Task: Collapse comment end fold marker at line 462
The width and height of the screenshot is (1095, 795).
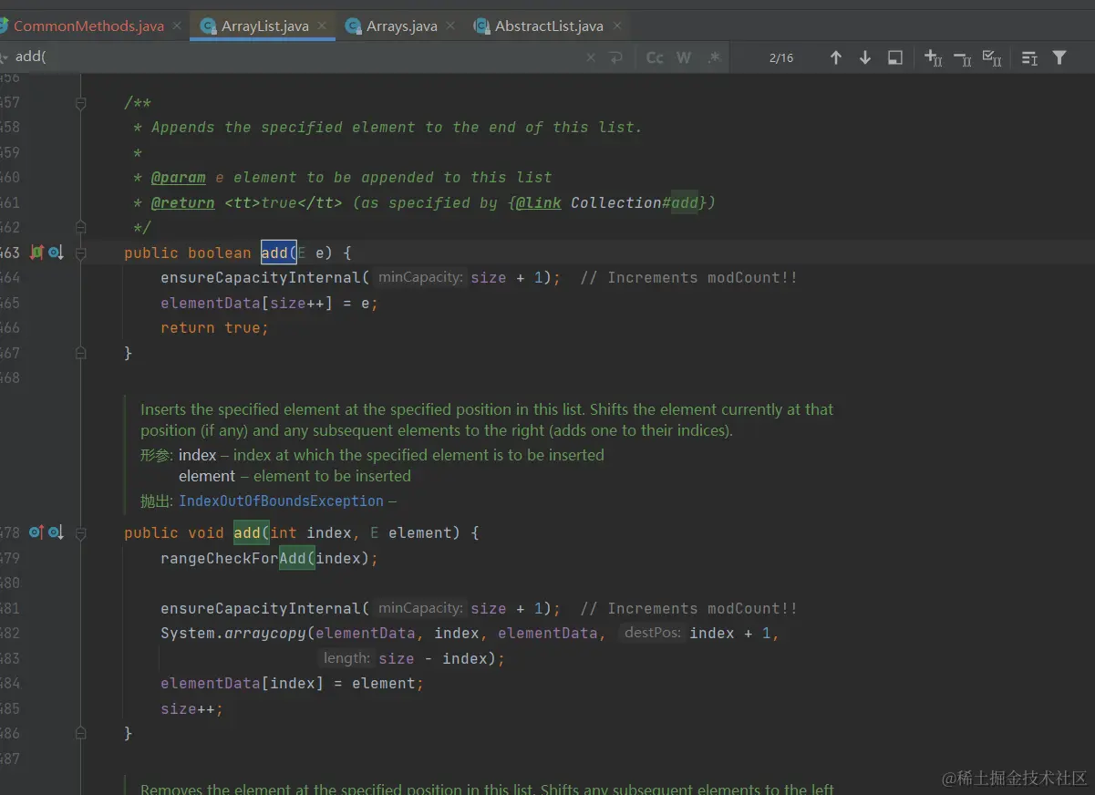Action: point(81,226)
